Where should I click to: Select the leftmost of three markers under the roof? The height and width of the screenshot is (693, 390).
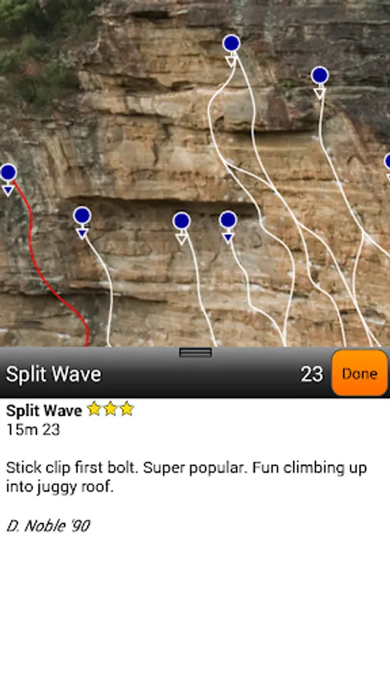[x=82, y=216]
